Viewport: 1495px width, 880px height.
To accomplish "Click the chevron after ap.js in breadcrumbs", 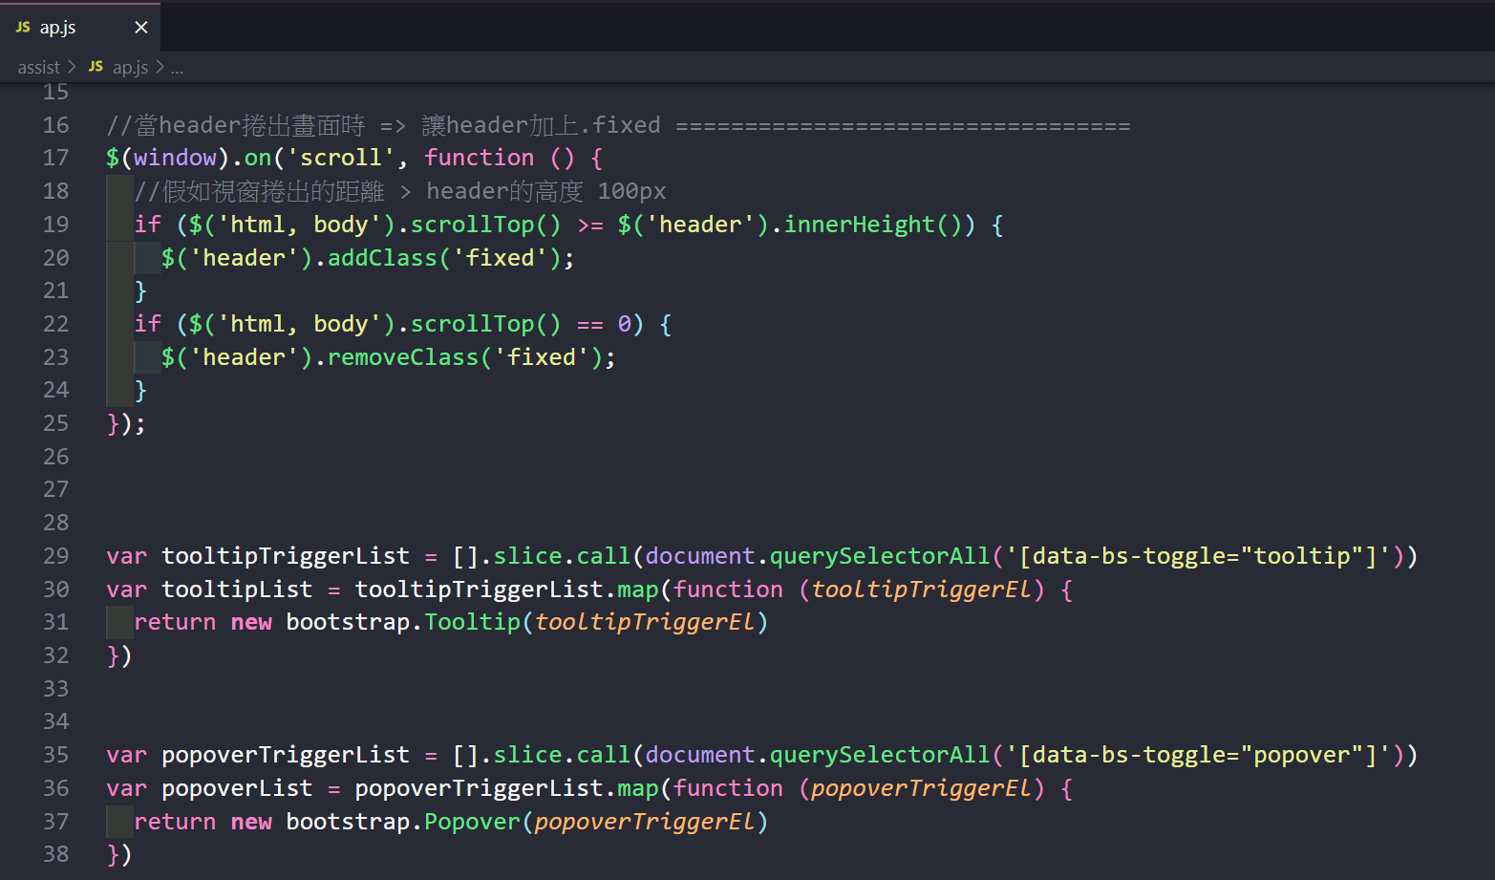I will (160, 67).
